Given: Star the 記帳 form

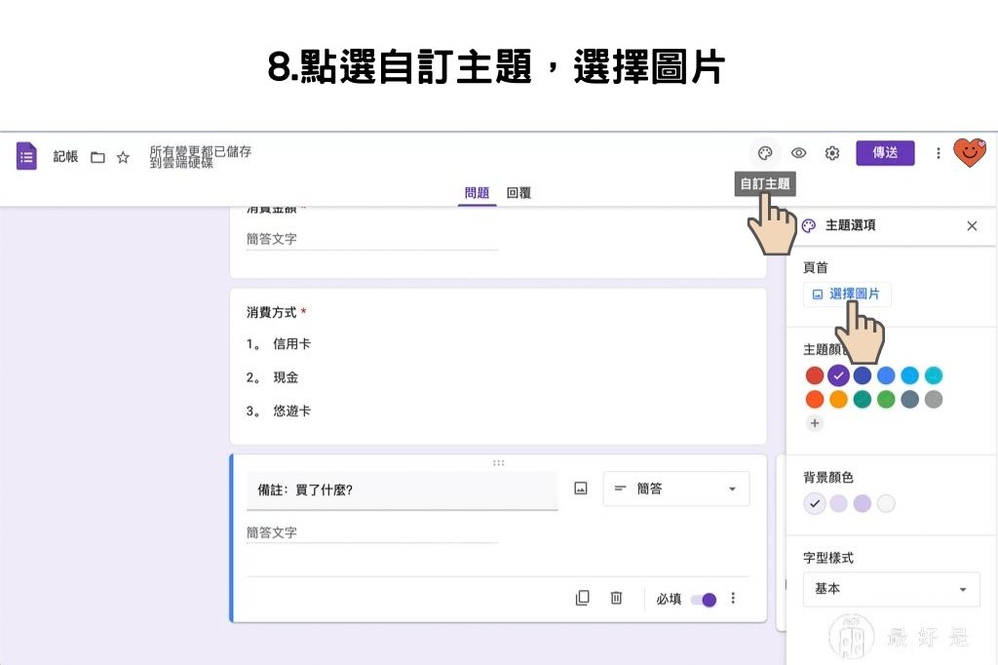Looking at the screenshot, I should pos(123,156).
